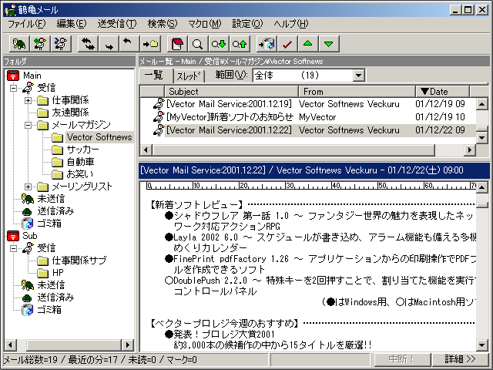Click the crane receive-mail toolbar icon

click(x=40, y=44)
